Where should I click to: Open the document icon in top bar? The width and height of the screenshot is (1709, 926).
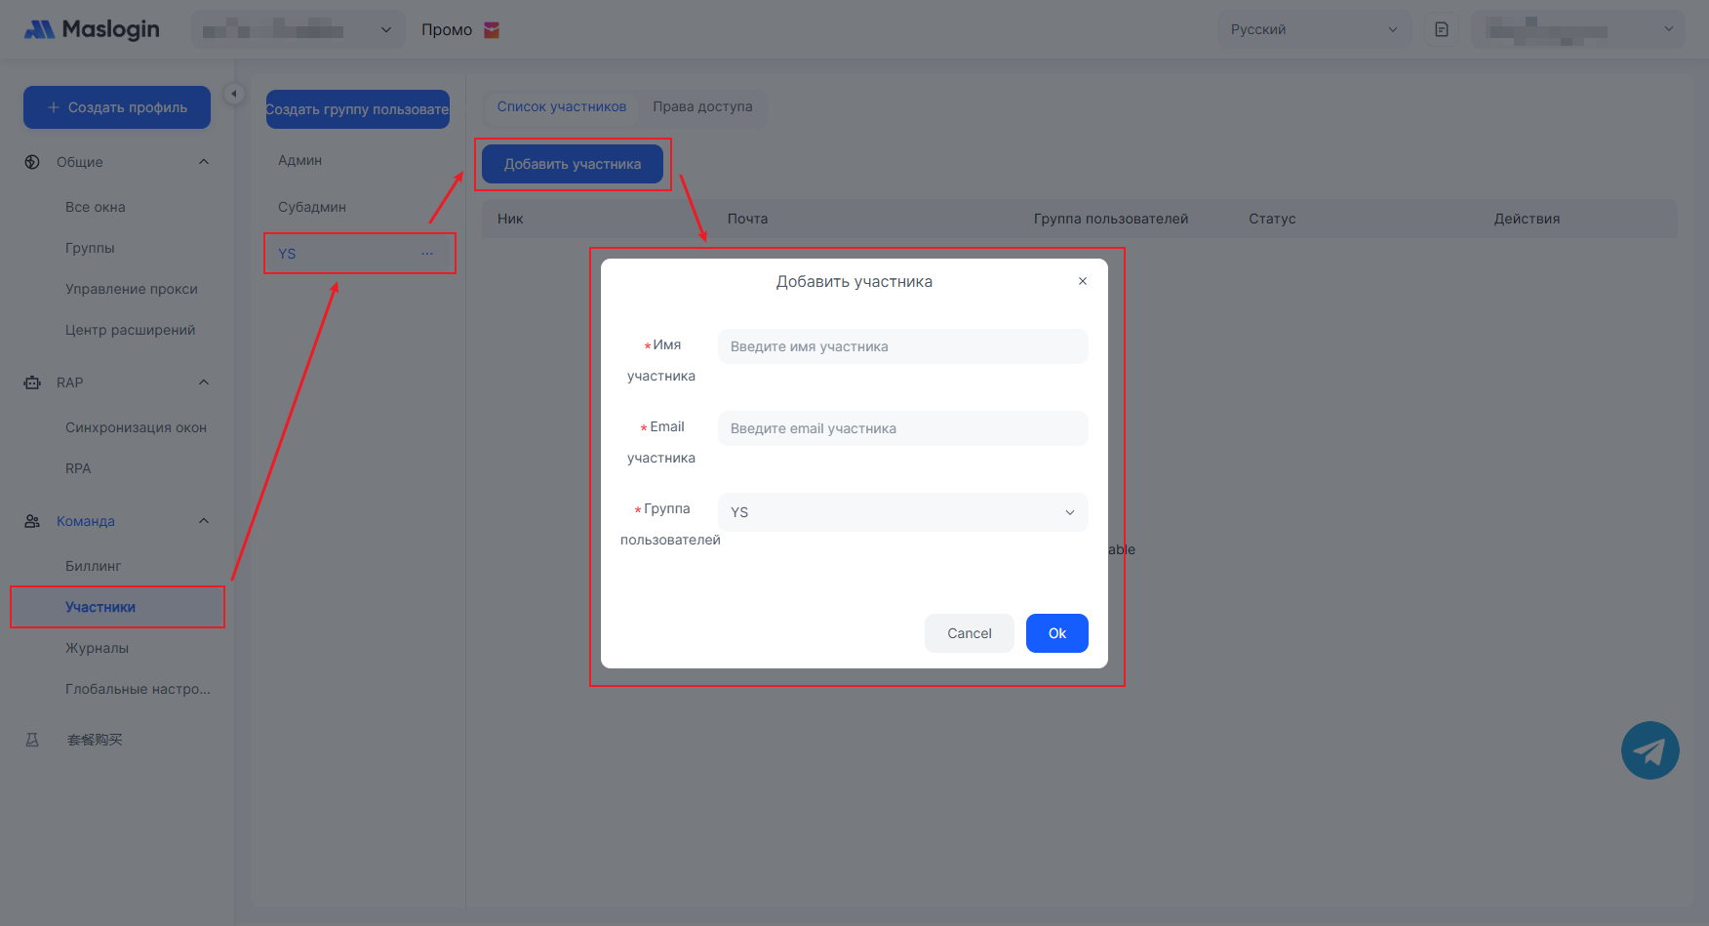click(x=1442, y=29)
